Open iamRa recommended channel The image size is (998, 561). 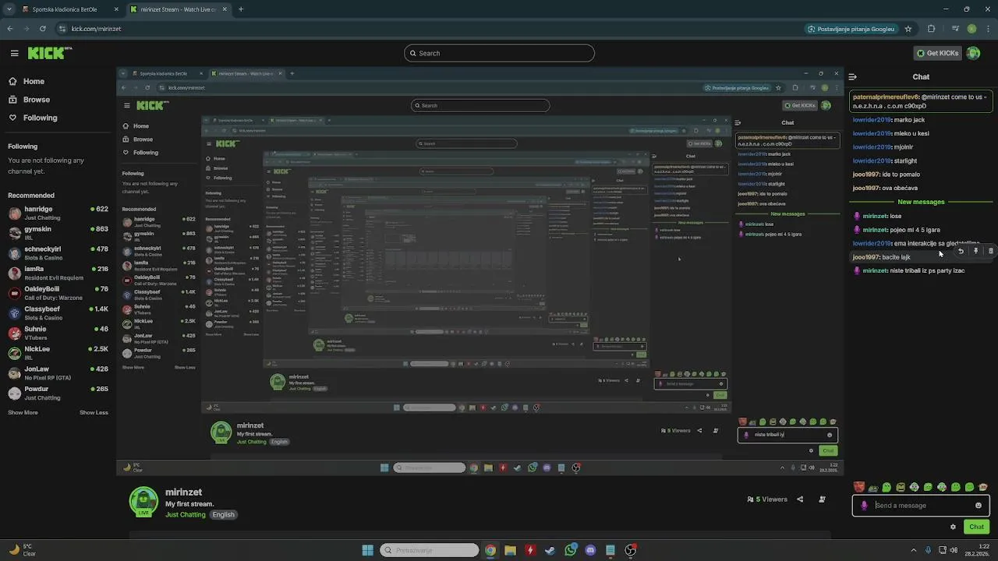tap(58, 273)
